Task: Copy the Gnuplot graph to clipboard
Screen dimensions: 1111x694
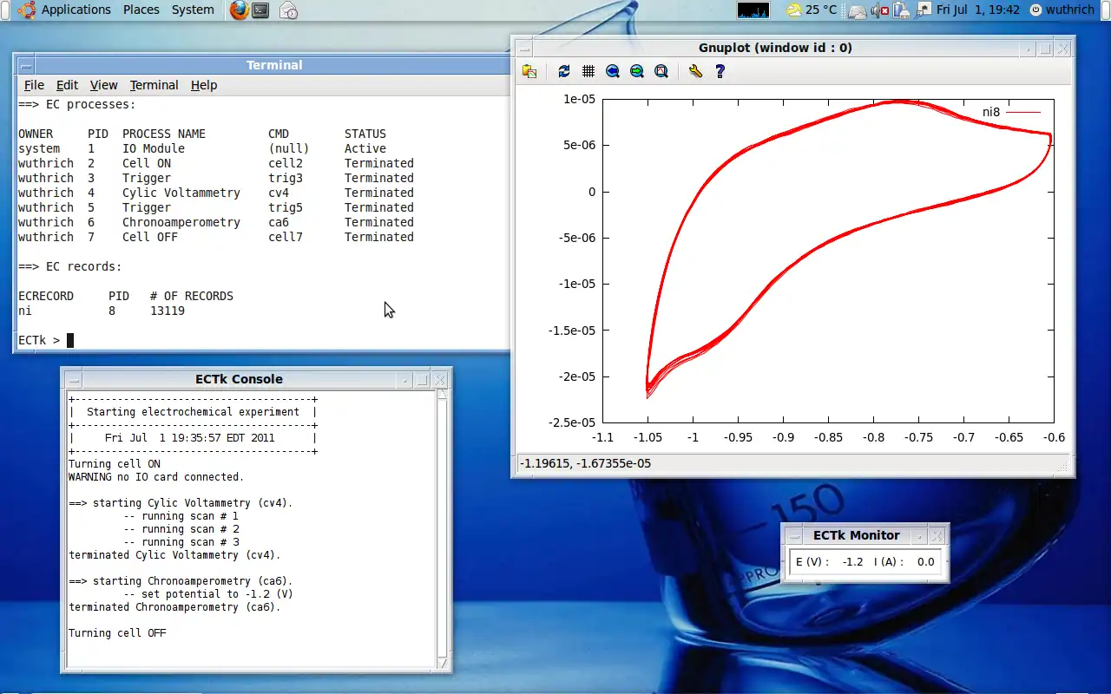Action: click(x=529, y=72)
